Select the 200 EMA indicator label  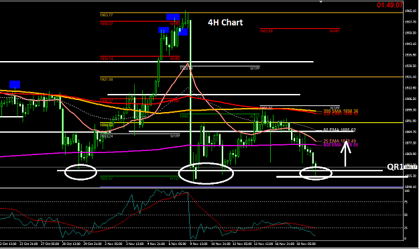[x=341, y=114]
